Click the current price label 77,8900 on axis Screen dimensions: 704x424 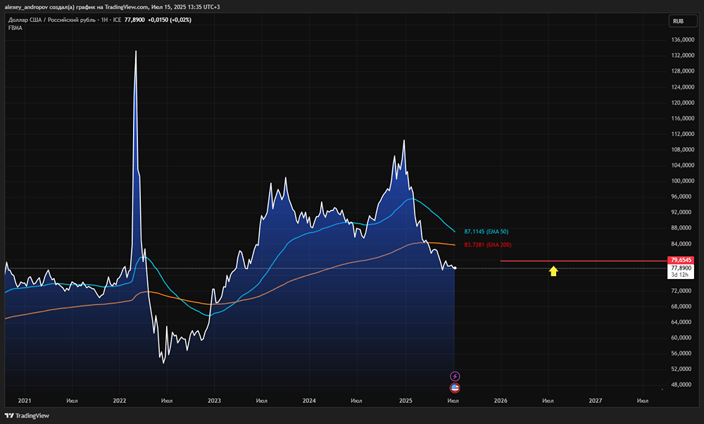coord(681,268)
